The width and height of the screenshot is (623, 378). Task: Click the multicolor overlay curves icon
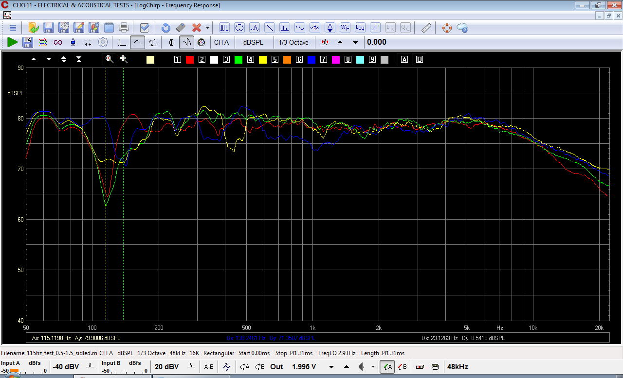43,42
